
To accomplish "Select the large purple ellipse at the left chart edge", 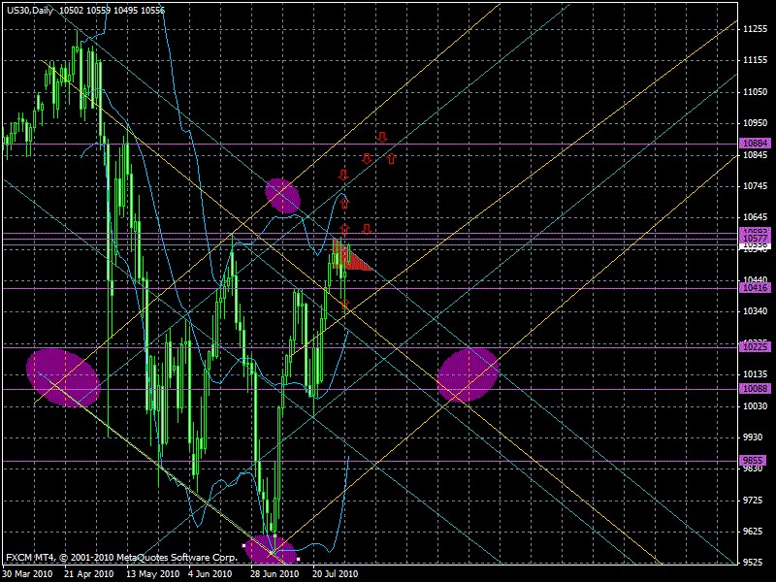I will pos(63,378).
